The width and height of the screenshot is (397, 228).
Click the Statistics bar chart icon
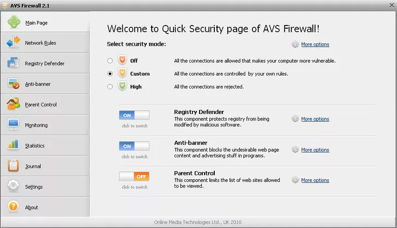tap(13, 145)
